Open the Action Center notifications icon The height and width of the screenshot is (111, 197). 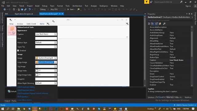pos(193,109)
